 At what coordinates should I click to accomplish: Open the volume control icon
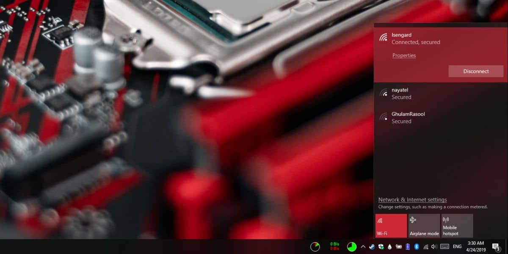coord(433,246)
